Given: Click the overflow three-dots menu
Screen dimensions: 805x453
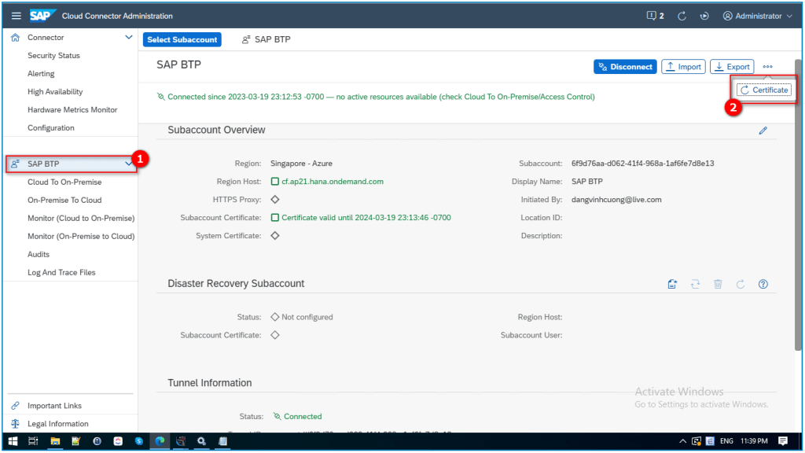Looking at the screenshot, I should tap(768, 67).
